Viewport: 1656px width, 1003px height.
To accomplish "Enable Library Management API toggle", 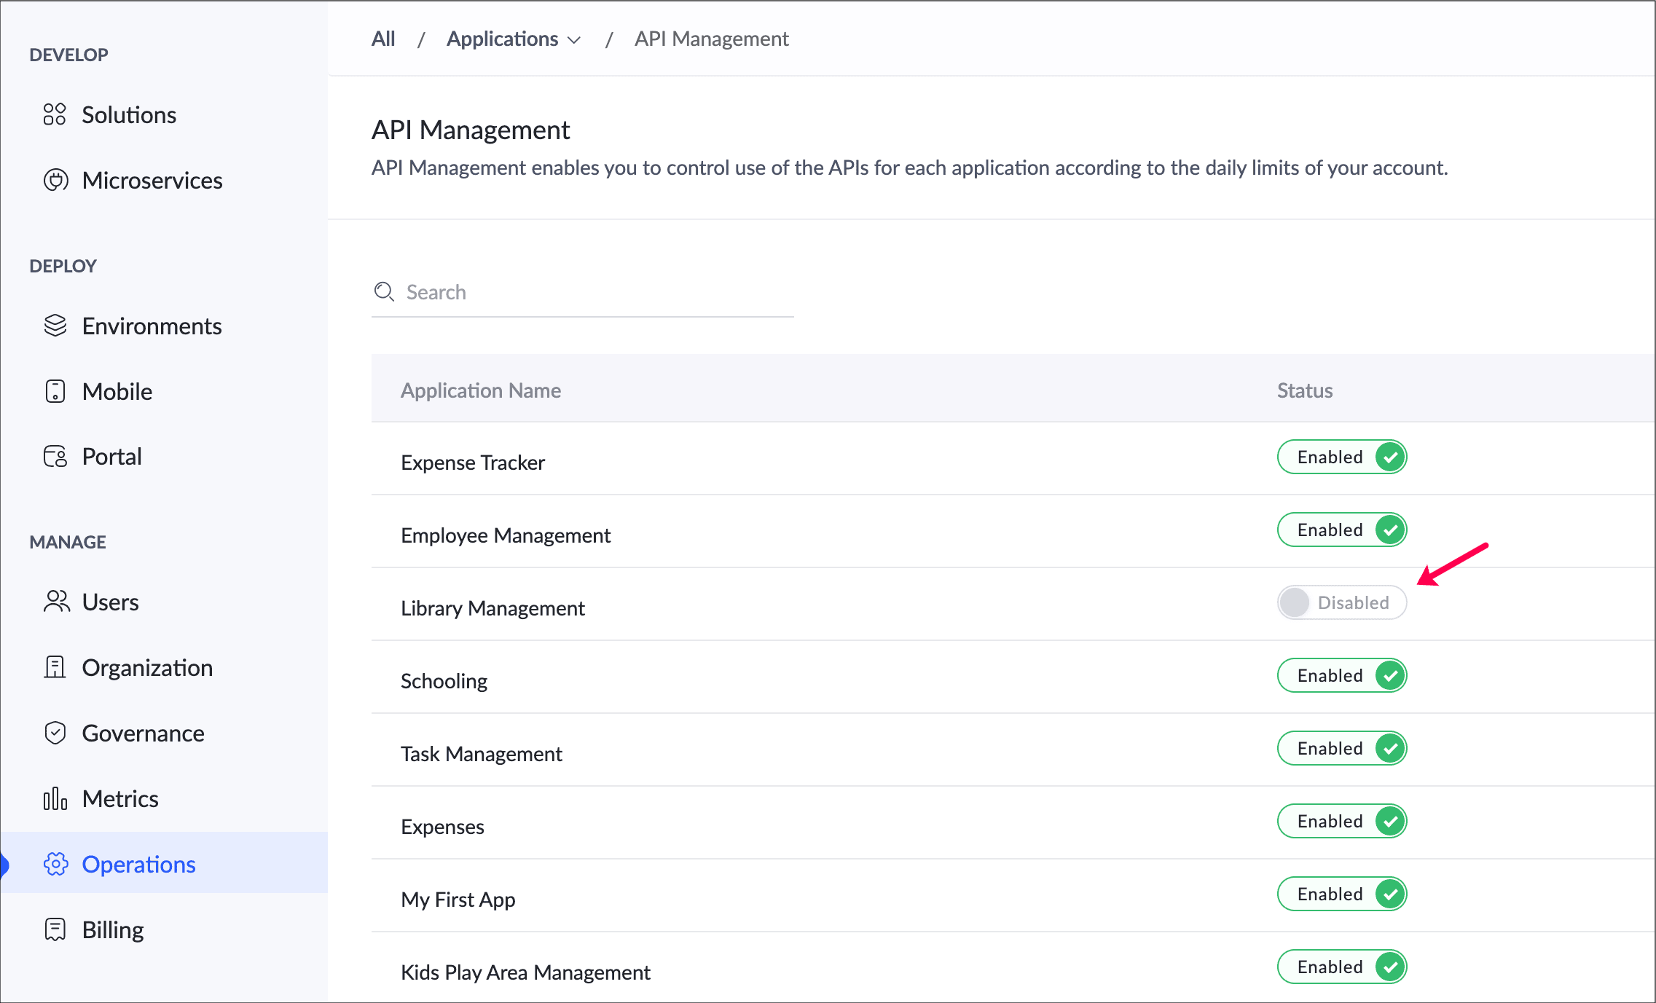I will pos(1341,602).
